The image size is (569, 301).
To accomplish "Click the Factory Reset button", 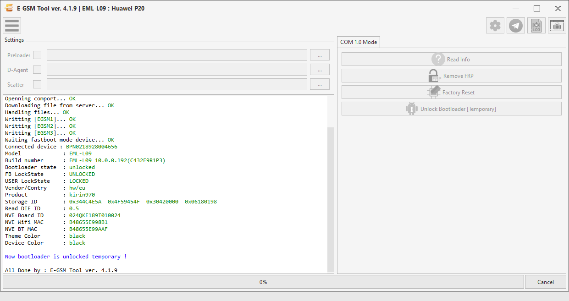I will (x=452, y=92).
